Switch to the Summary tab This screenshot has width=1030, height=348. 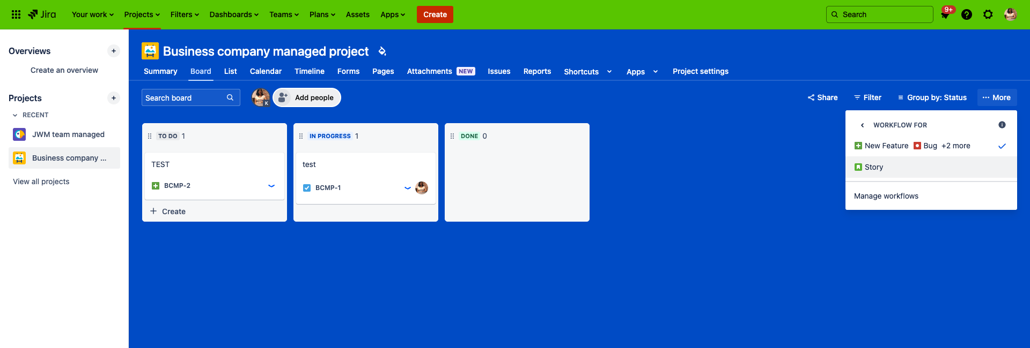(160, 71)
